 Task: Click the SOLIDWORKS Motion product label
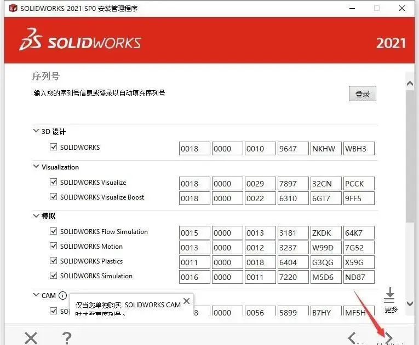pyautogui.click(x=91, y=246)
